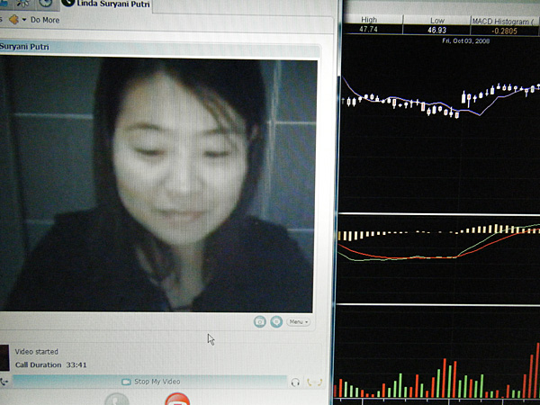Click the camera icon in Stop My Video

tap(126, 382)
